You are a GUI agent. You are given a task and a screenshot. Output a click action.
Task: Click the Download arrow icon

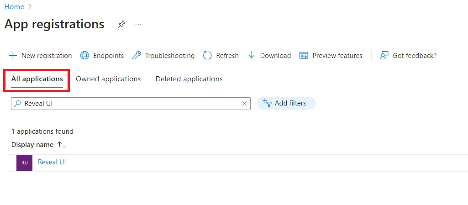pyautogui.click(x=252, y=56)
